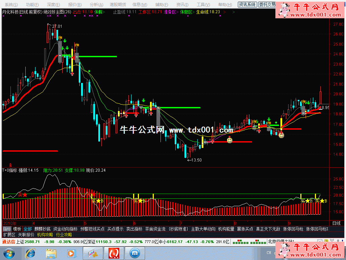Click the 日线 period label
The image size is (346, 260).
pyautogui.click(x=336, y=223)
